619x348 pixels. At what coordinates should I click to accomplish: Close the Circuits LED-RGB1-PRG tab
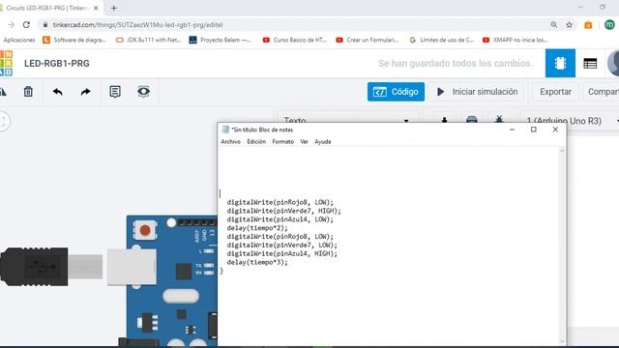point(96,8)
